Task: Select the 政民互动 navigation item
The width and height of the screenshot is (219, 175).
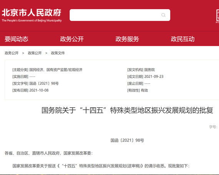Action: click(x=182, y=39)
